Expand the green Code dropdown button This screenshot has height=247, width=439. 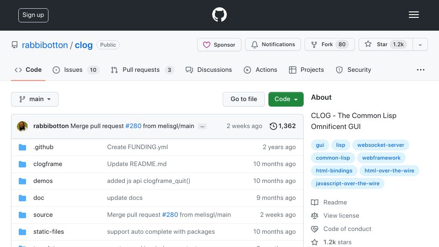286,99
